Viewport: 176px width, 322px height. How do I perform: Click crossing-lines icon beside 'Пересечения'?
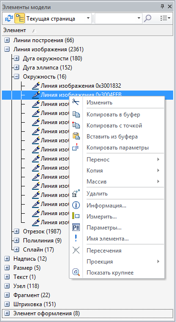[x=76, y=251]
